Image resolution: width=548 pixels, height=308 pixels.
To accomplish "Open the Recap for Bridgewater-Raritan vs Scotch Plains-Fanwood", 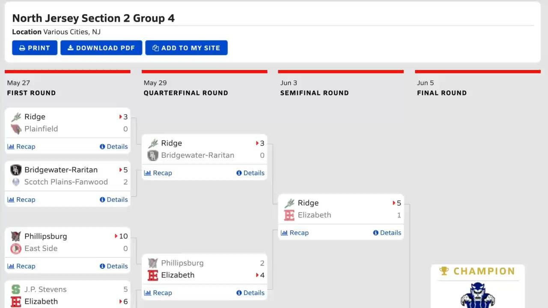I will 21,199.
